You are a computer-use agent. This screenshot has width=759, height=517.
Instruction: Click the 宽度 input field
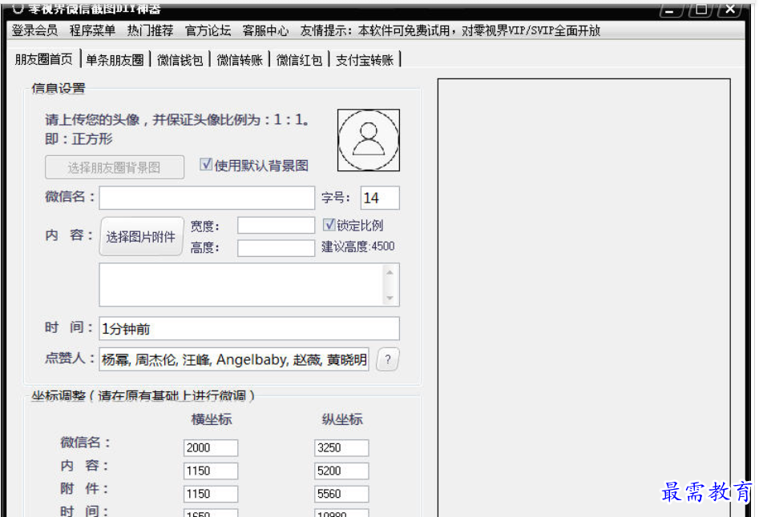tap(276, 226)
